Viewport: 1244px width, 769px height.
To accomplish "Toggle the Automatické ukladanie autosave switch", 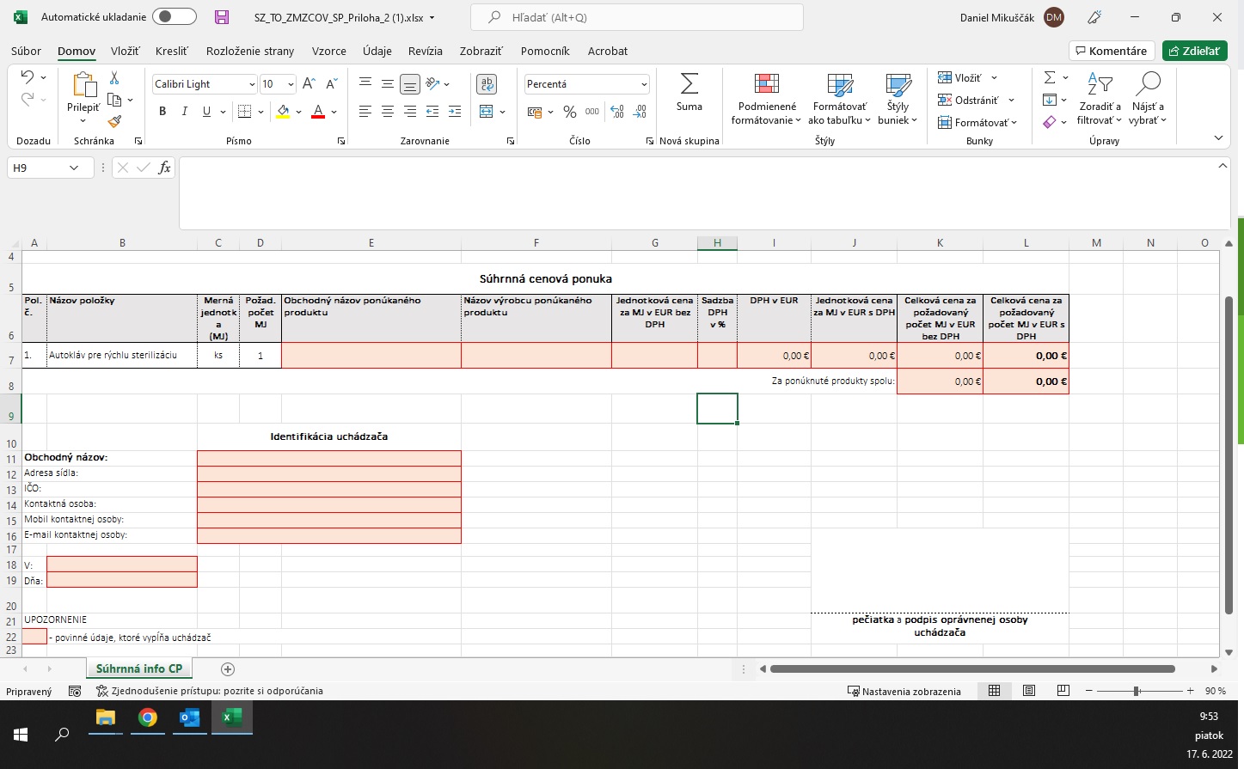I will 174,17.
